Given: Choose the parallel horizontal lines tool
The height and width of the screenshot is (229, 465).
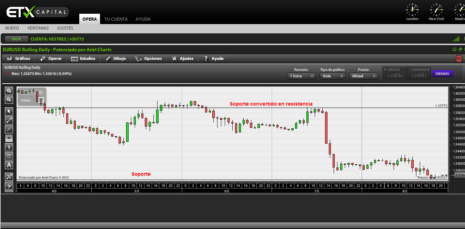Looking at the screenshot, I should [9, 156].
